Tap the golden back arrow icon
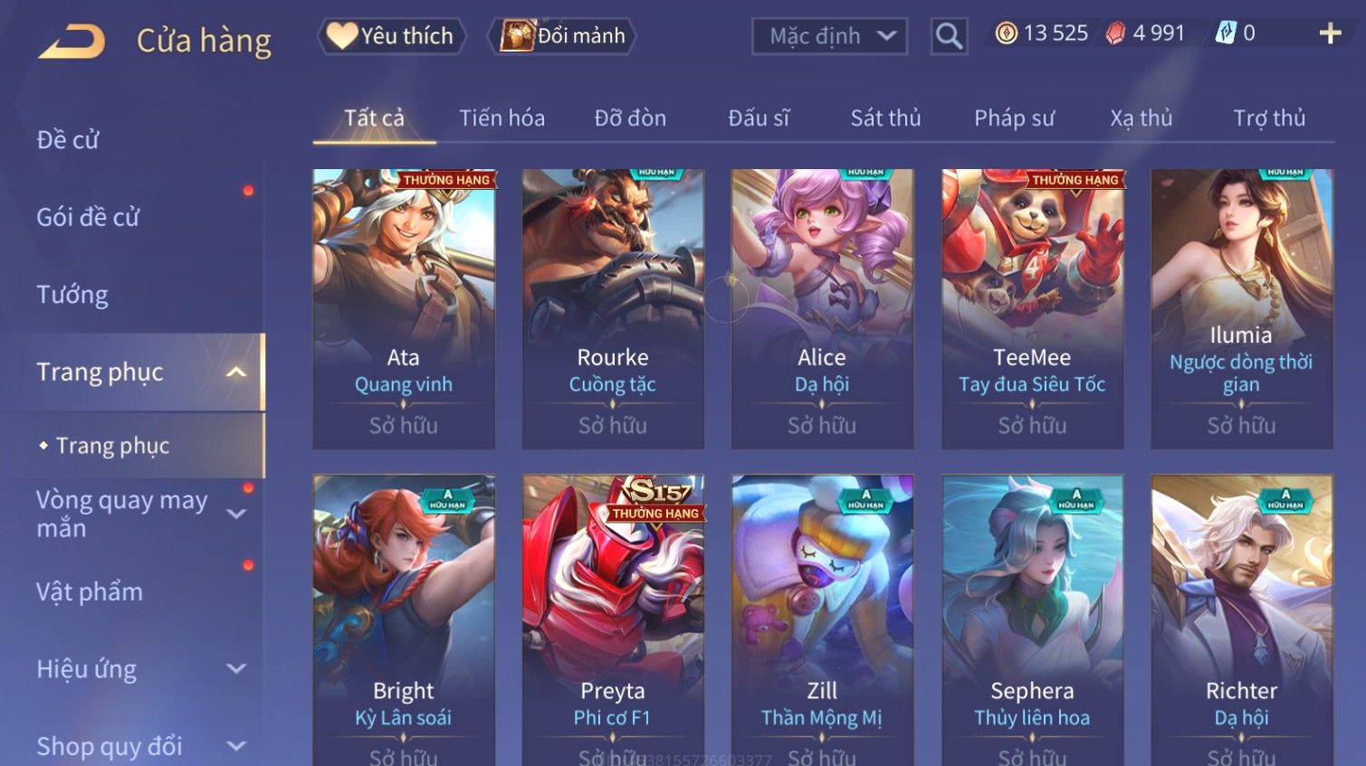The height and width of the screenshot is (766, 1366). [x=72, y=41]
